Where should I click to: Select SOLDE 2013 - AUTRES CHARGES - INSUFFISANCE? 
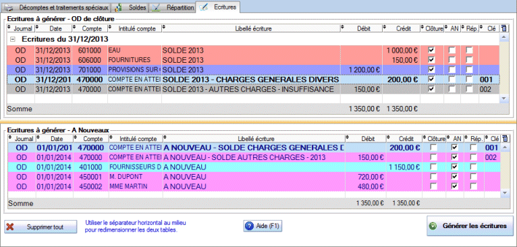253,89
